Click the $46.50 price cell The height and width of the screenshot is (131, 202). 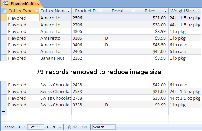(x=153, y=45)
